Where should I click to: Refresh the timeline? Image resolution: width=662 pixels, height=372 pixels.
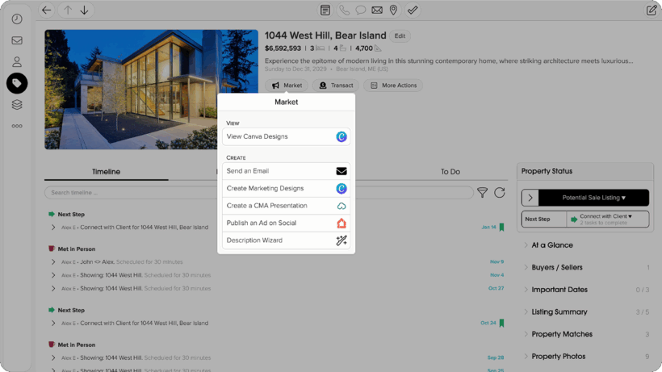pos(500,193)
